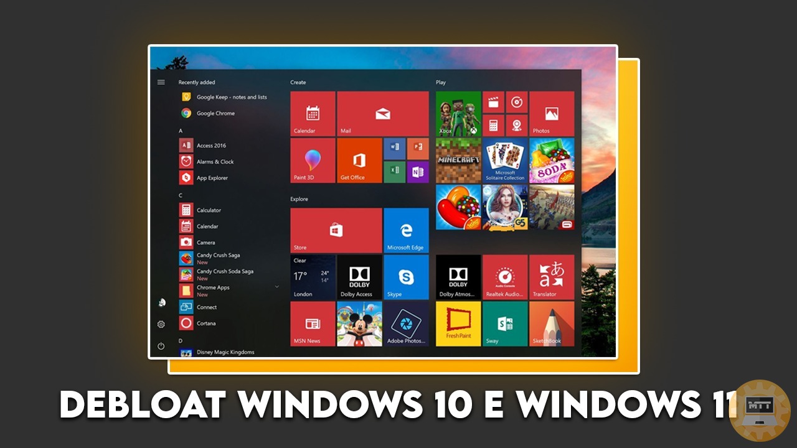The width and height of the screenshot is (797, 448).
Task: Open the Calculator small tile
Action: pyautogui.click(x=493, y=125)
